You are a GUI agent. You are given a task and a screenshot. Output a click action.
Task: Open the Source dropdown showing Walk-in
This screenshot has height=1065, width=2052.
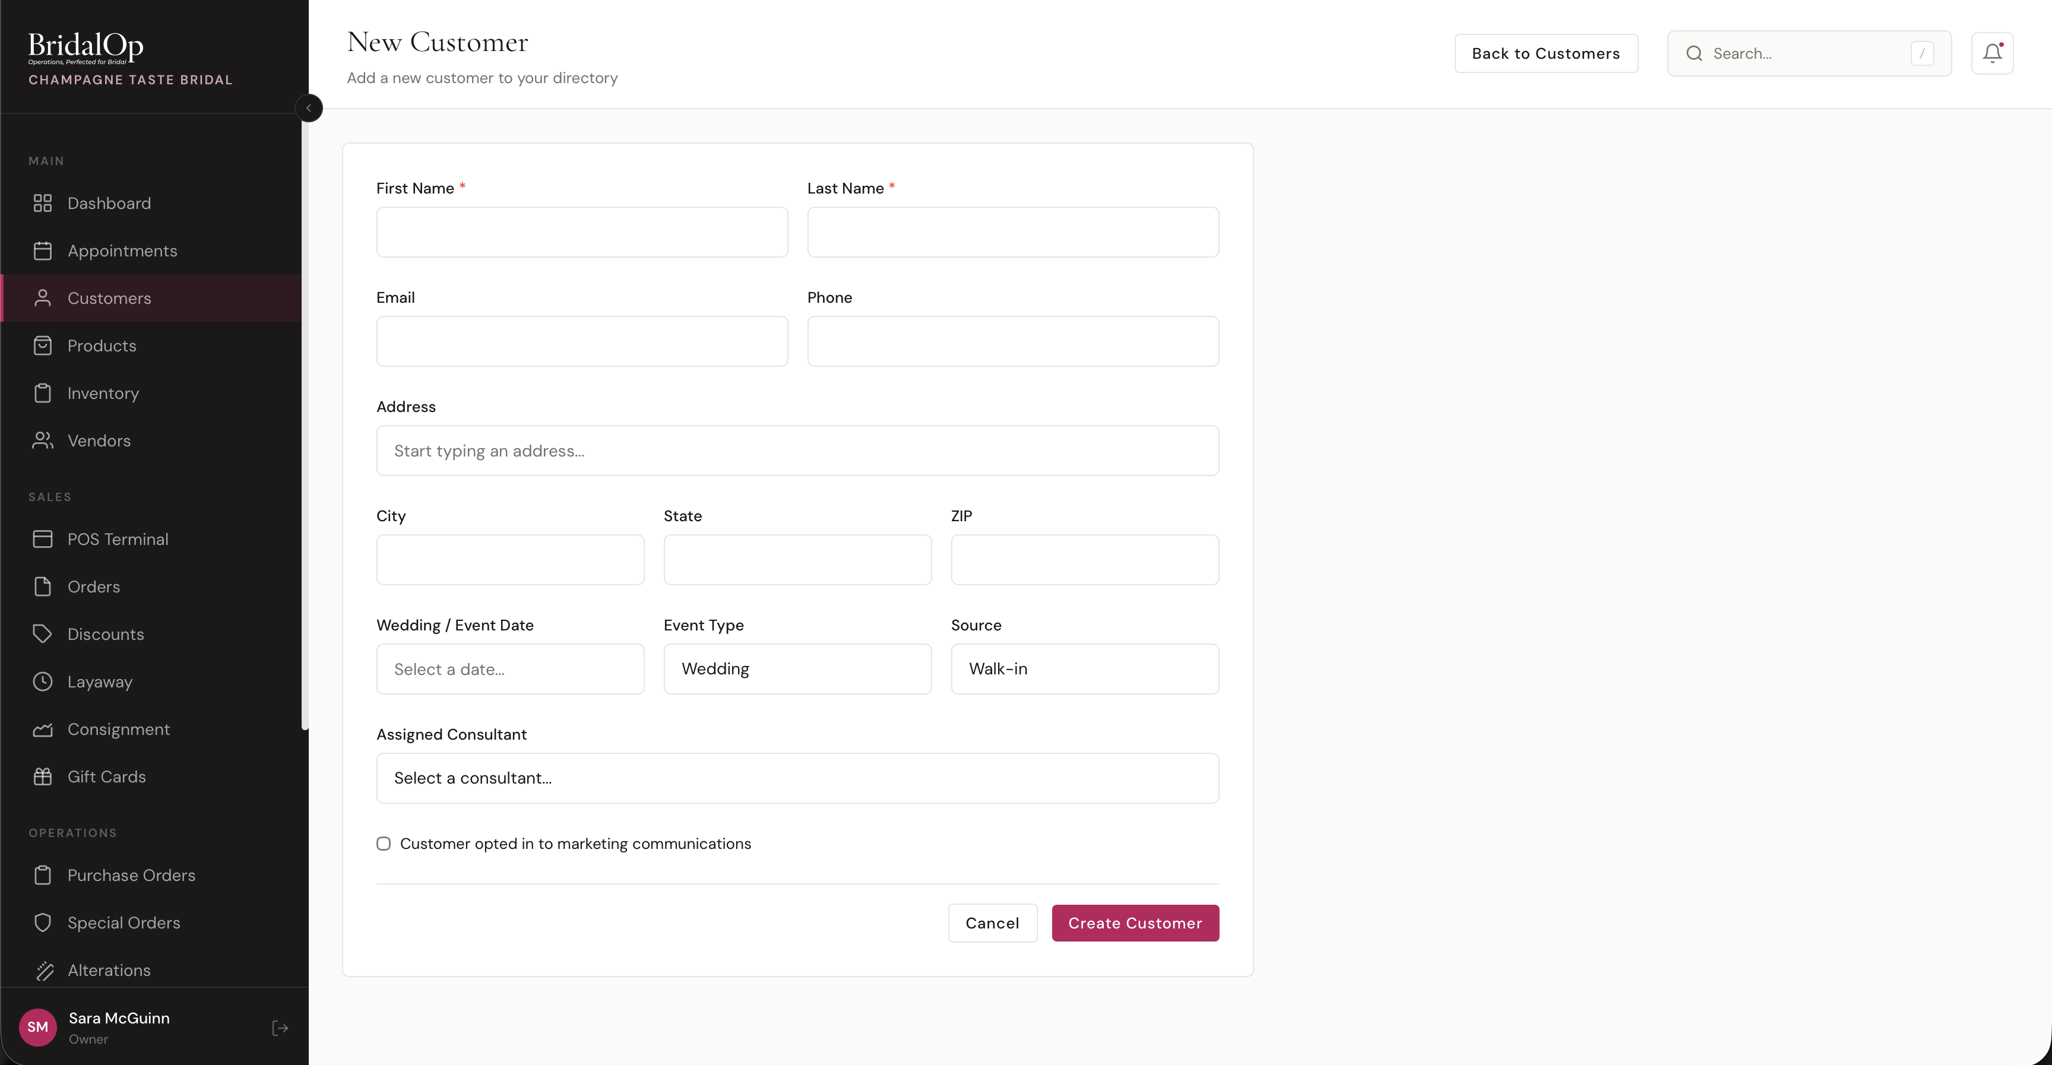coord(1085,669)
